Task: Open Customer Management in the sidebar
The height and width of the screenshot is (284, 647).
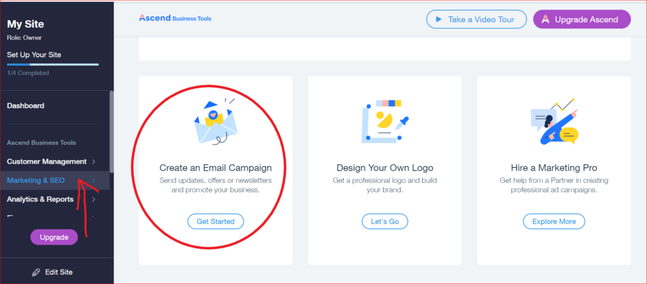Action: [x=47, y=162]
